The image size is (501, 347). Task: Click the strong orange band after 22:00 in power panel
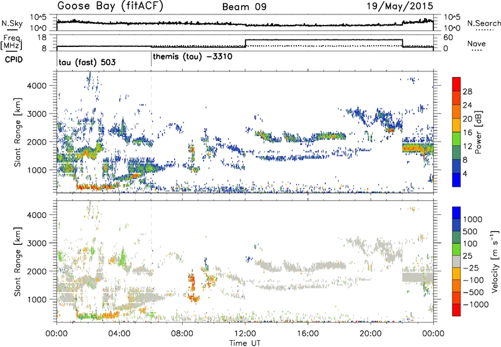[417, 148]
